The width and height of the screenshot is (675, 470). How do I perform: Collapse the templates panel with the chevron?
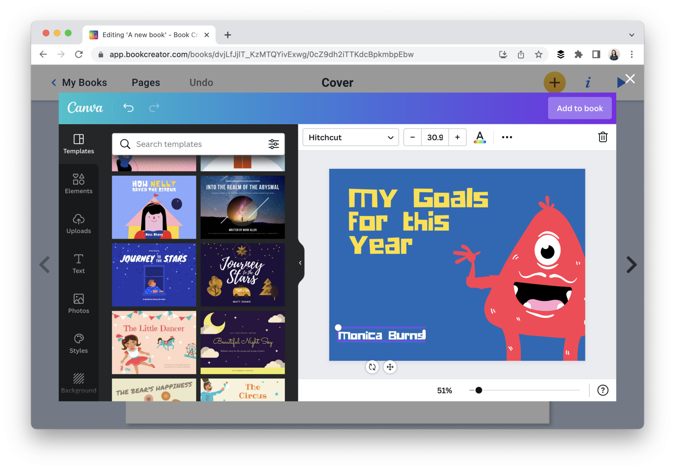300,263
